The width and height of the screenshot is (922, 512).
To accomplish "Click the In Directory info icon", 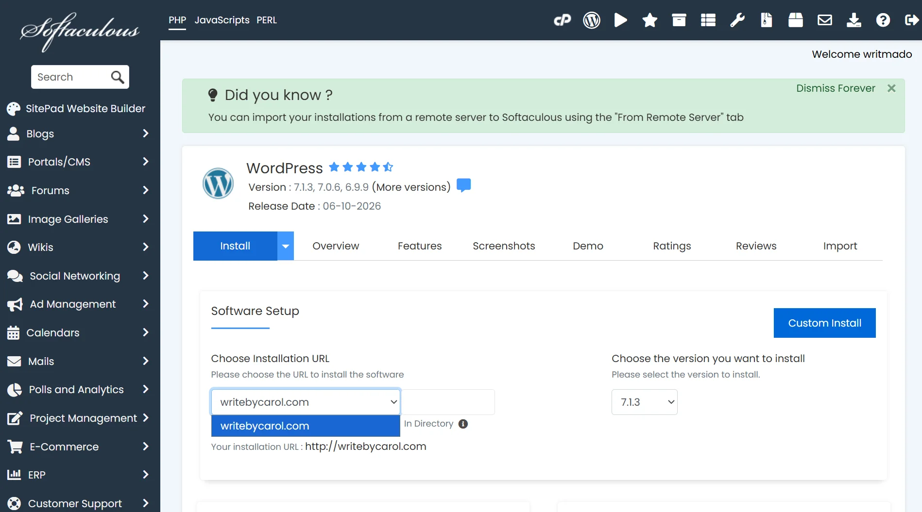I will [x=463, y=424].
